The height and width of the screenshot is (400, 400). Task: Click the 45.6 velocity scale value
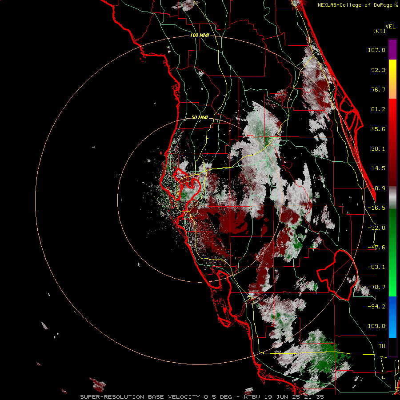point(378,129)
